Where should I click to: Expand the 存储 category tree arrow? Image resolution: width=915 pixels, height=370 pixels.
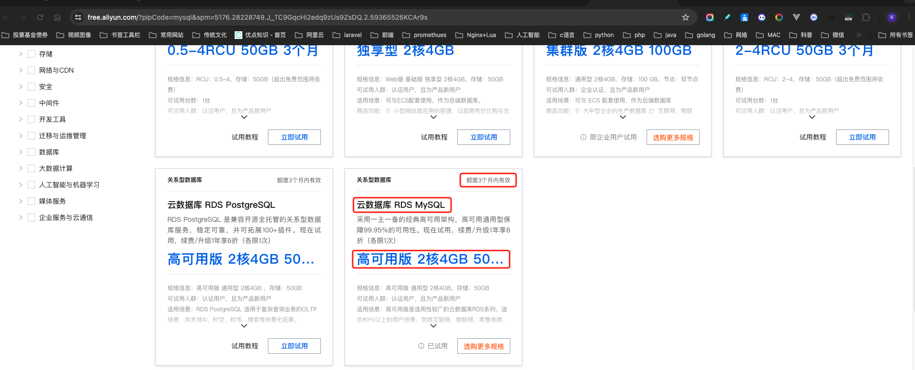tap(21, 54)
